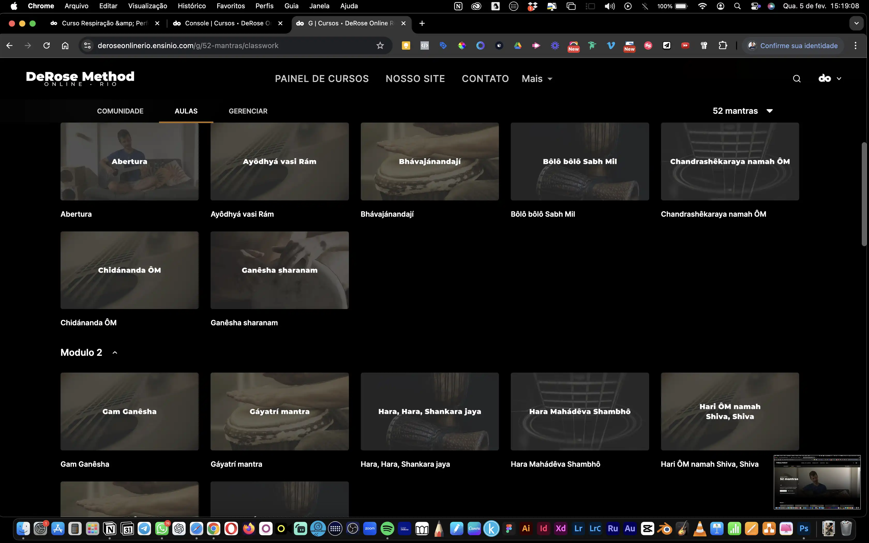Collapse the Modulo 2 section
The width and height of the screenshot is (869, 543).
(x=115, y=353)
